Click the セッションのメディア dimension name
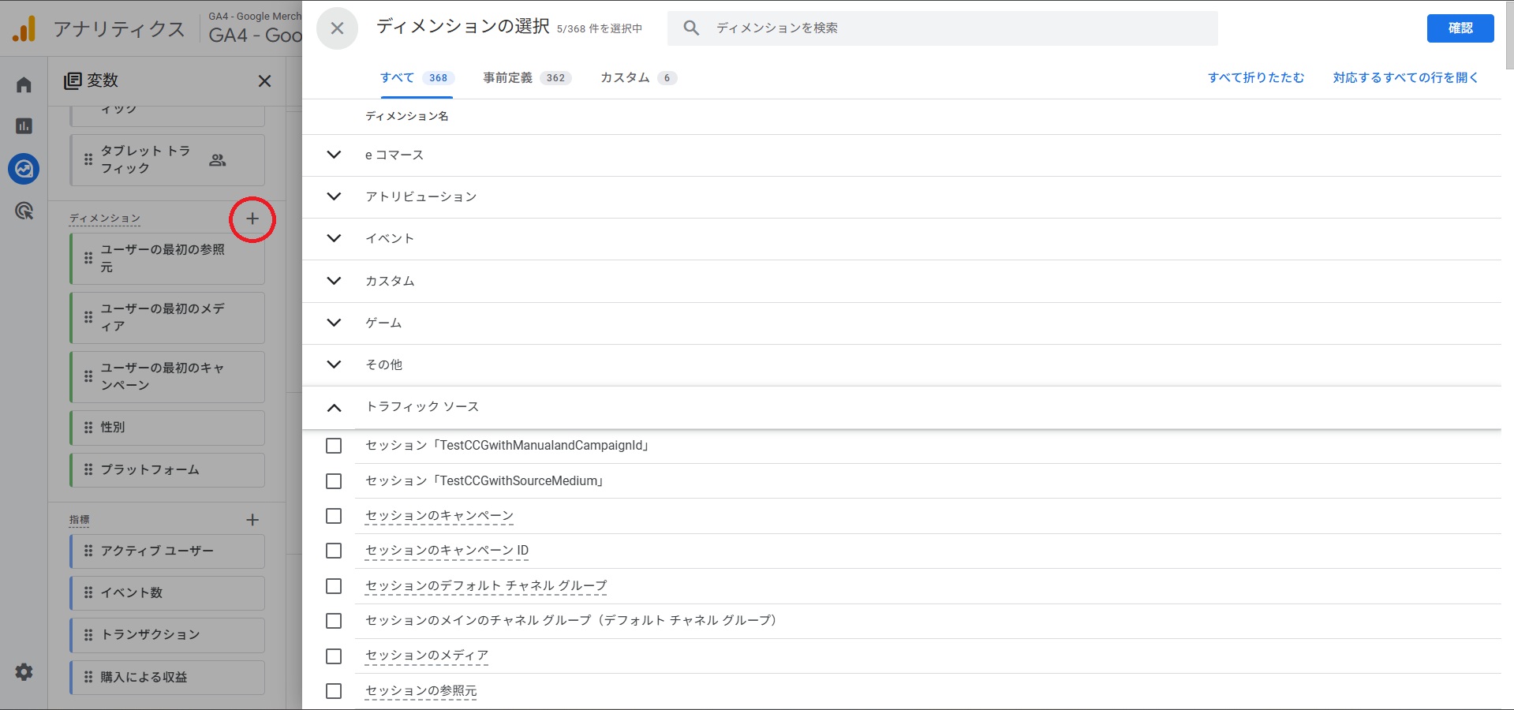 pyautogui.click(x=427, y=656)
